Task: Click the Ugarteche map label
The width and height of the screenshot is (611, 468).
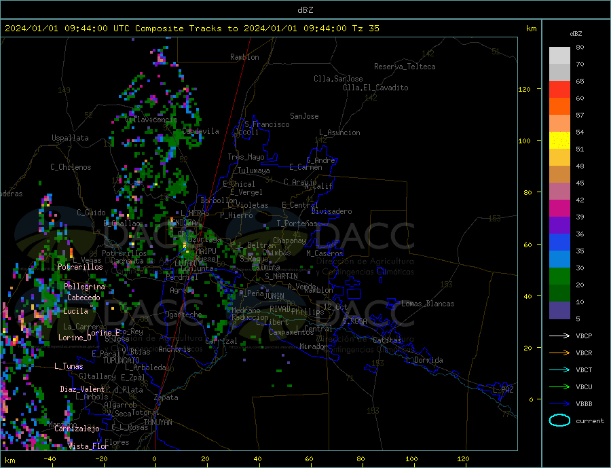Action: pos(183,314)
